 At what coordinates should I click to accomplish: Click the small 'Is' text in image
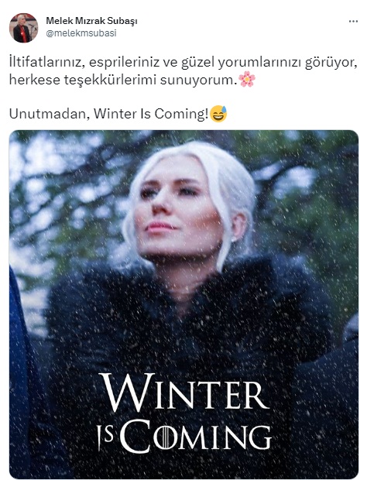(105, 437)
